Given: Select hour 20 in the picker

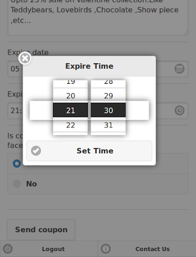Looking at the screenshot, I should (x=70, y=95).
